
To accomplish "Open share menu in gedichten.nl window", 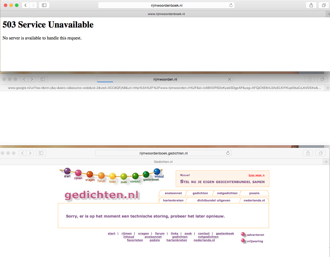I will coord(308,153).
